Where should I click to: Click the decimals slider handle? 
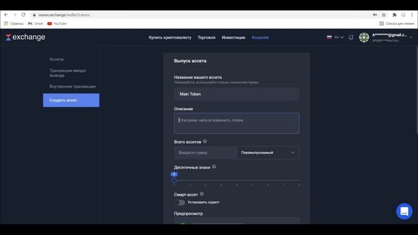tap(174, 180)
